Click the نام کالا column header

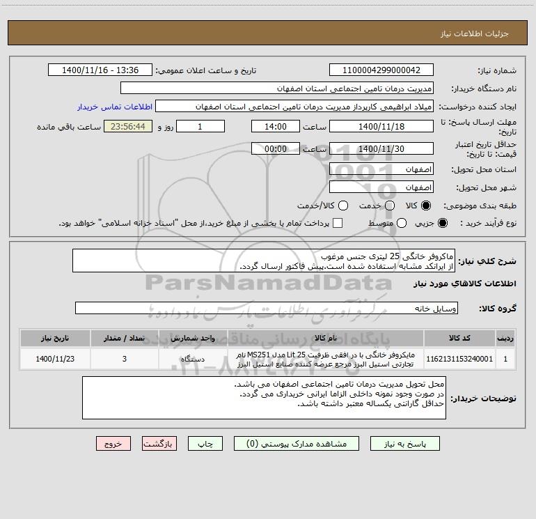326,339
